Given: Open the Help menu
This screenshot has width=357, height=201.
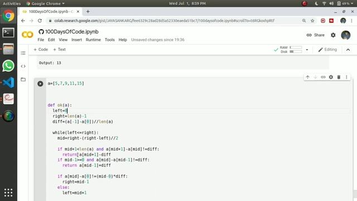Looking at the screenshot, I should pyautogui.click(x=123, y=40).
